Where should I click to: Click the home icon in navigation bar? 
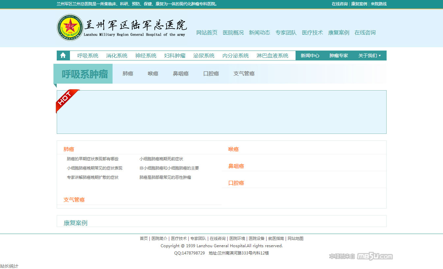pos(63,56)
